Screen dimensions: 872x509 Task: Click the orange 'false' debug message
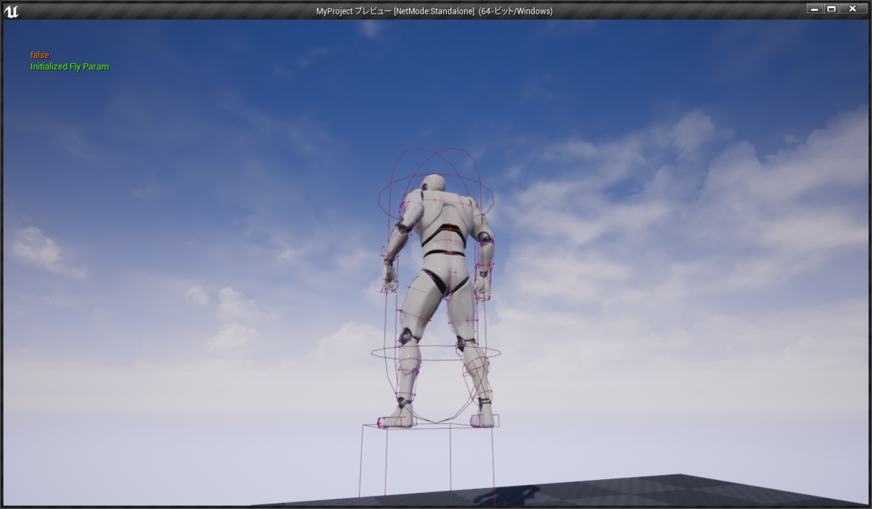coord(40,55)
